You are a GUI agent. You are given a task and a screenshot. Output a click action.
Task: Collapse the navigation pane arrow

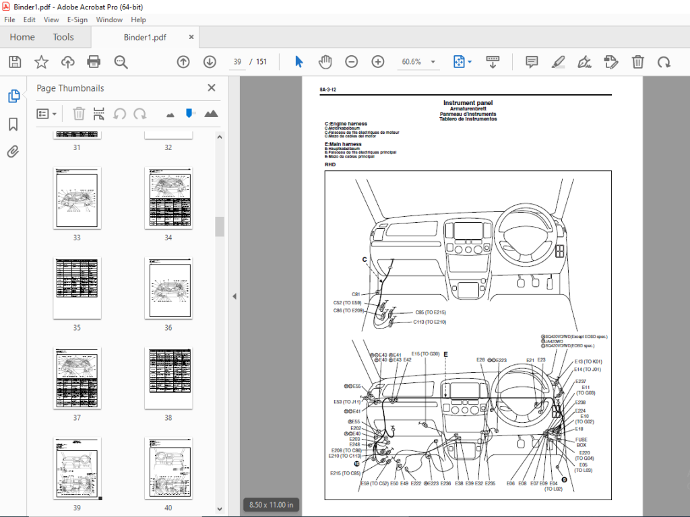(234, 296)
